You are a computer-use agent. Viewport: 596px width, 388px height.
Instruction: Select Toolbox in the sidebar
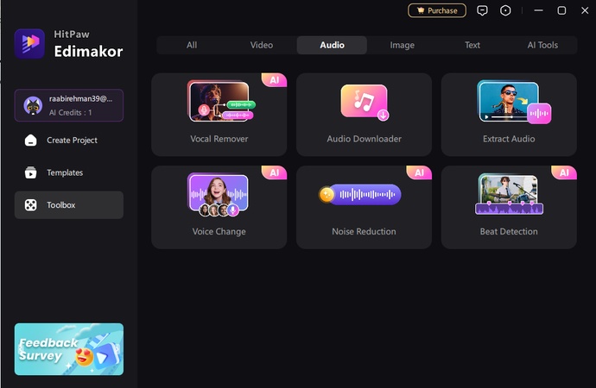69,205
